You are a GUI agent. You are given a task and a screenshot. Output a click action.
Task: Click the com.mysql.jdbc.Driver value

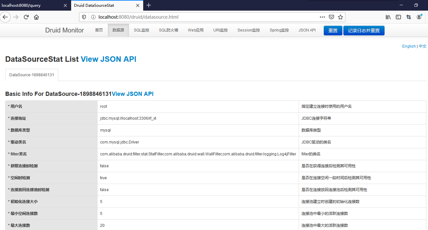[119, 142]
